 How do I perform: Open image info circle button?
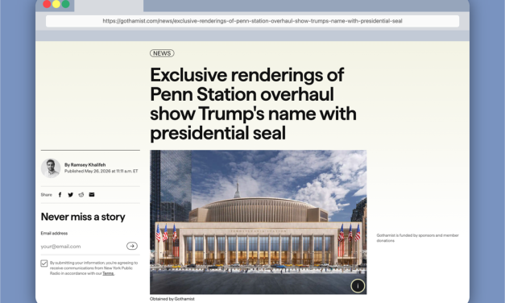(358, 286)
